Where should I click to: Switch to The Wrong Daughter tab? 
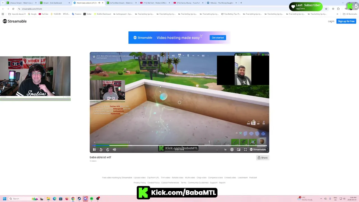click(x=222, y=3)
